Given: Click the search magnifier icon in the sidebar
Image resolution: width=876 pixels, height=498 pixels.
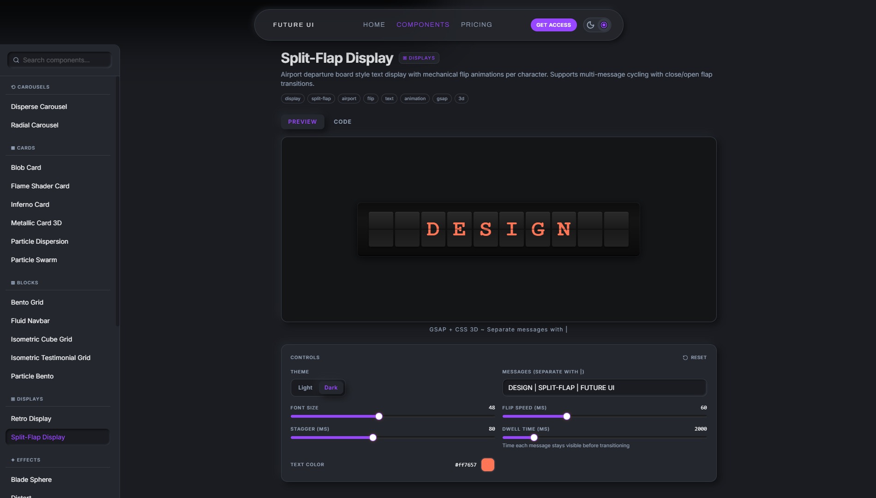Looking at the screenshot, I should (16, 60).
